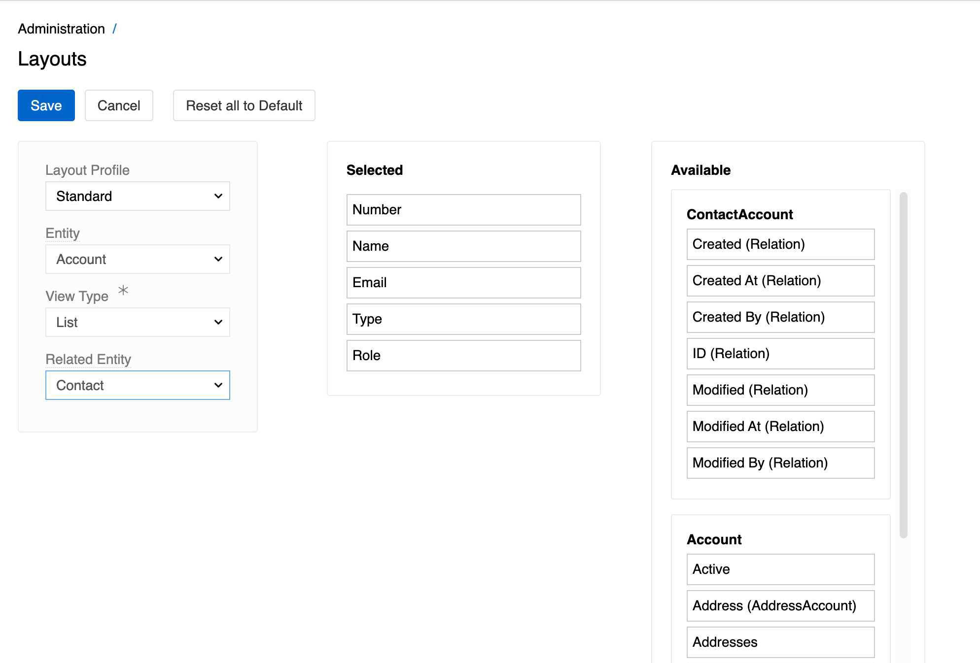The width and height of the screenshot is (980, 663).
Task: Select the Role field in Selected list
Action: click(462, 355)
